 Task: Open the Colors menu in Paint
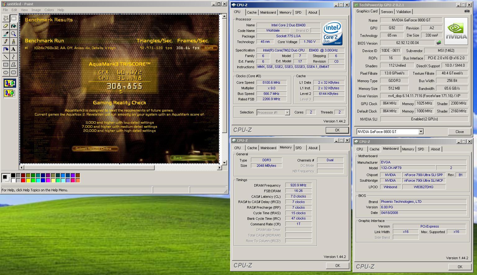pyautogui.click(x=49, y=10)
